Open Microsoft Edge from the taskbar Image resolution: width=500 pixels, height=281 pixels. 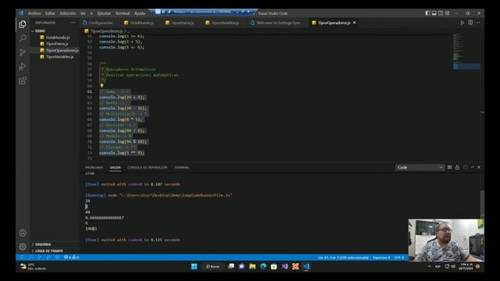[263, 266]
